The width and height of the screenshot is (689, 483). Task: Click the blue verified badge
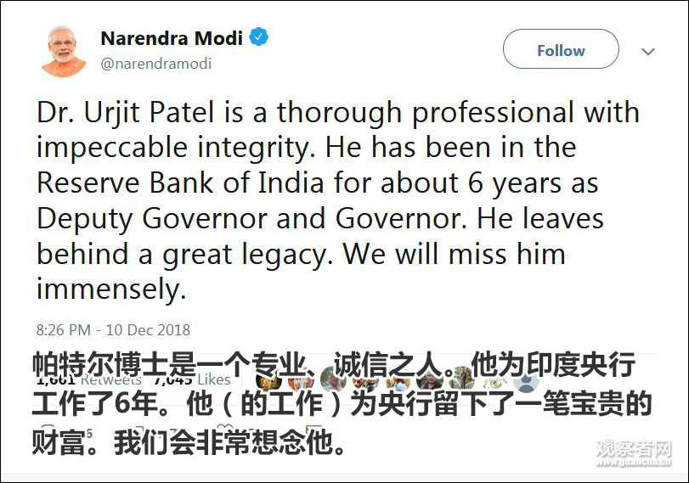tap(258, 38)
